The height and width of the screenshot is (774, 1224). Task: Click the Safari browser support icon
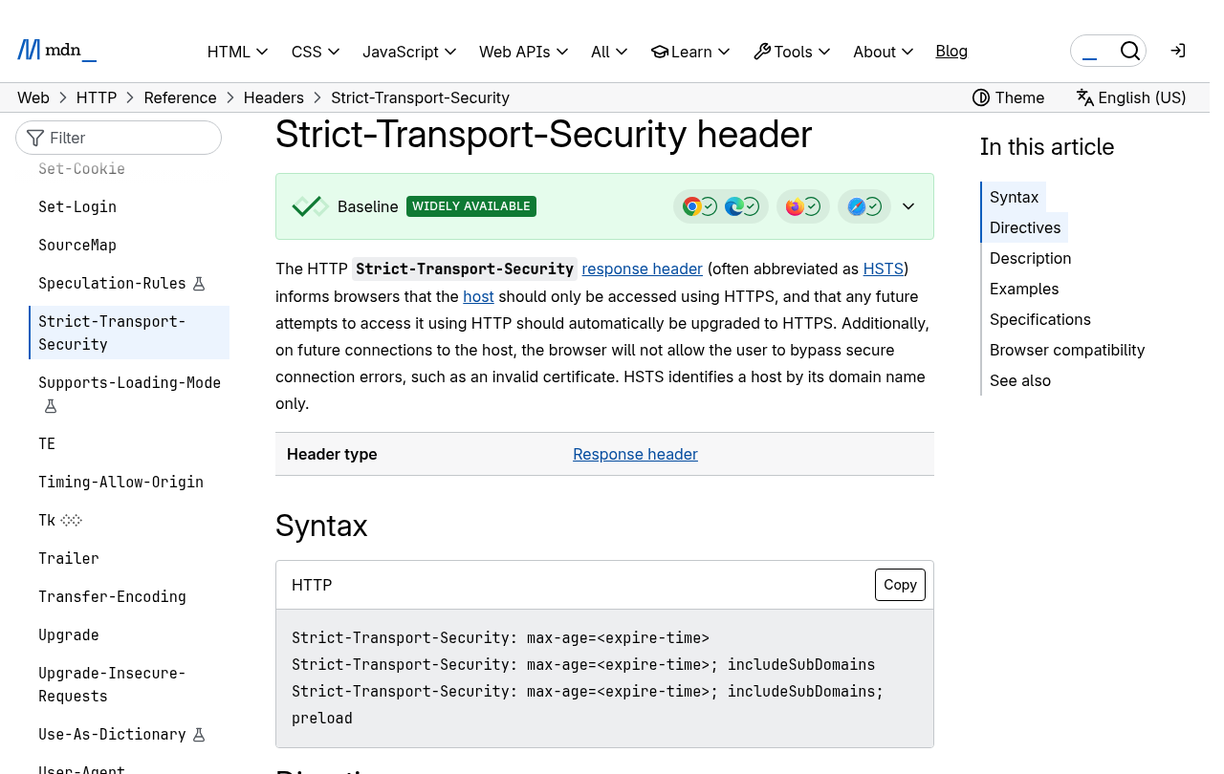[856, 206]
